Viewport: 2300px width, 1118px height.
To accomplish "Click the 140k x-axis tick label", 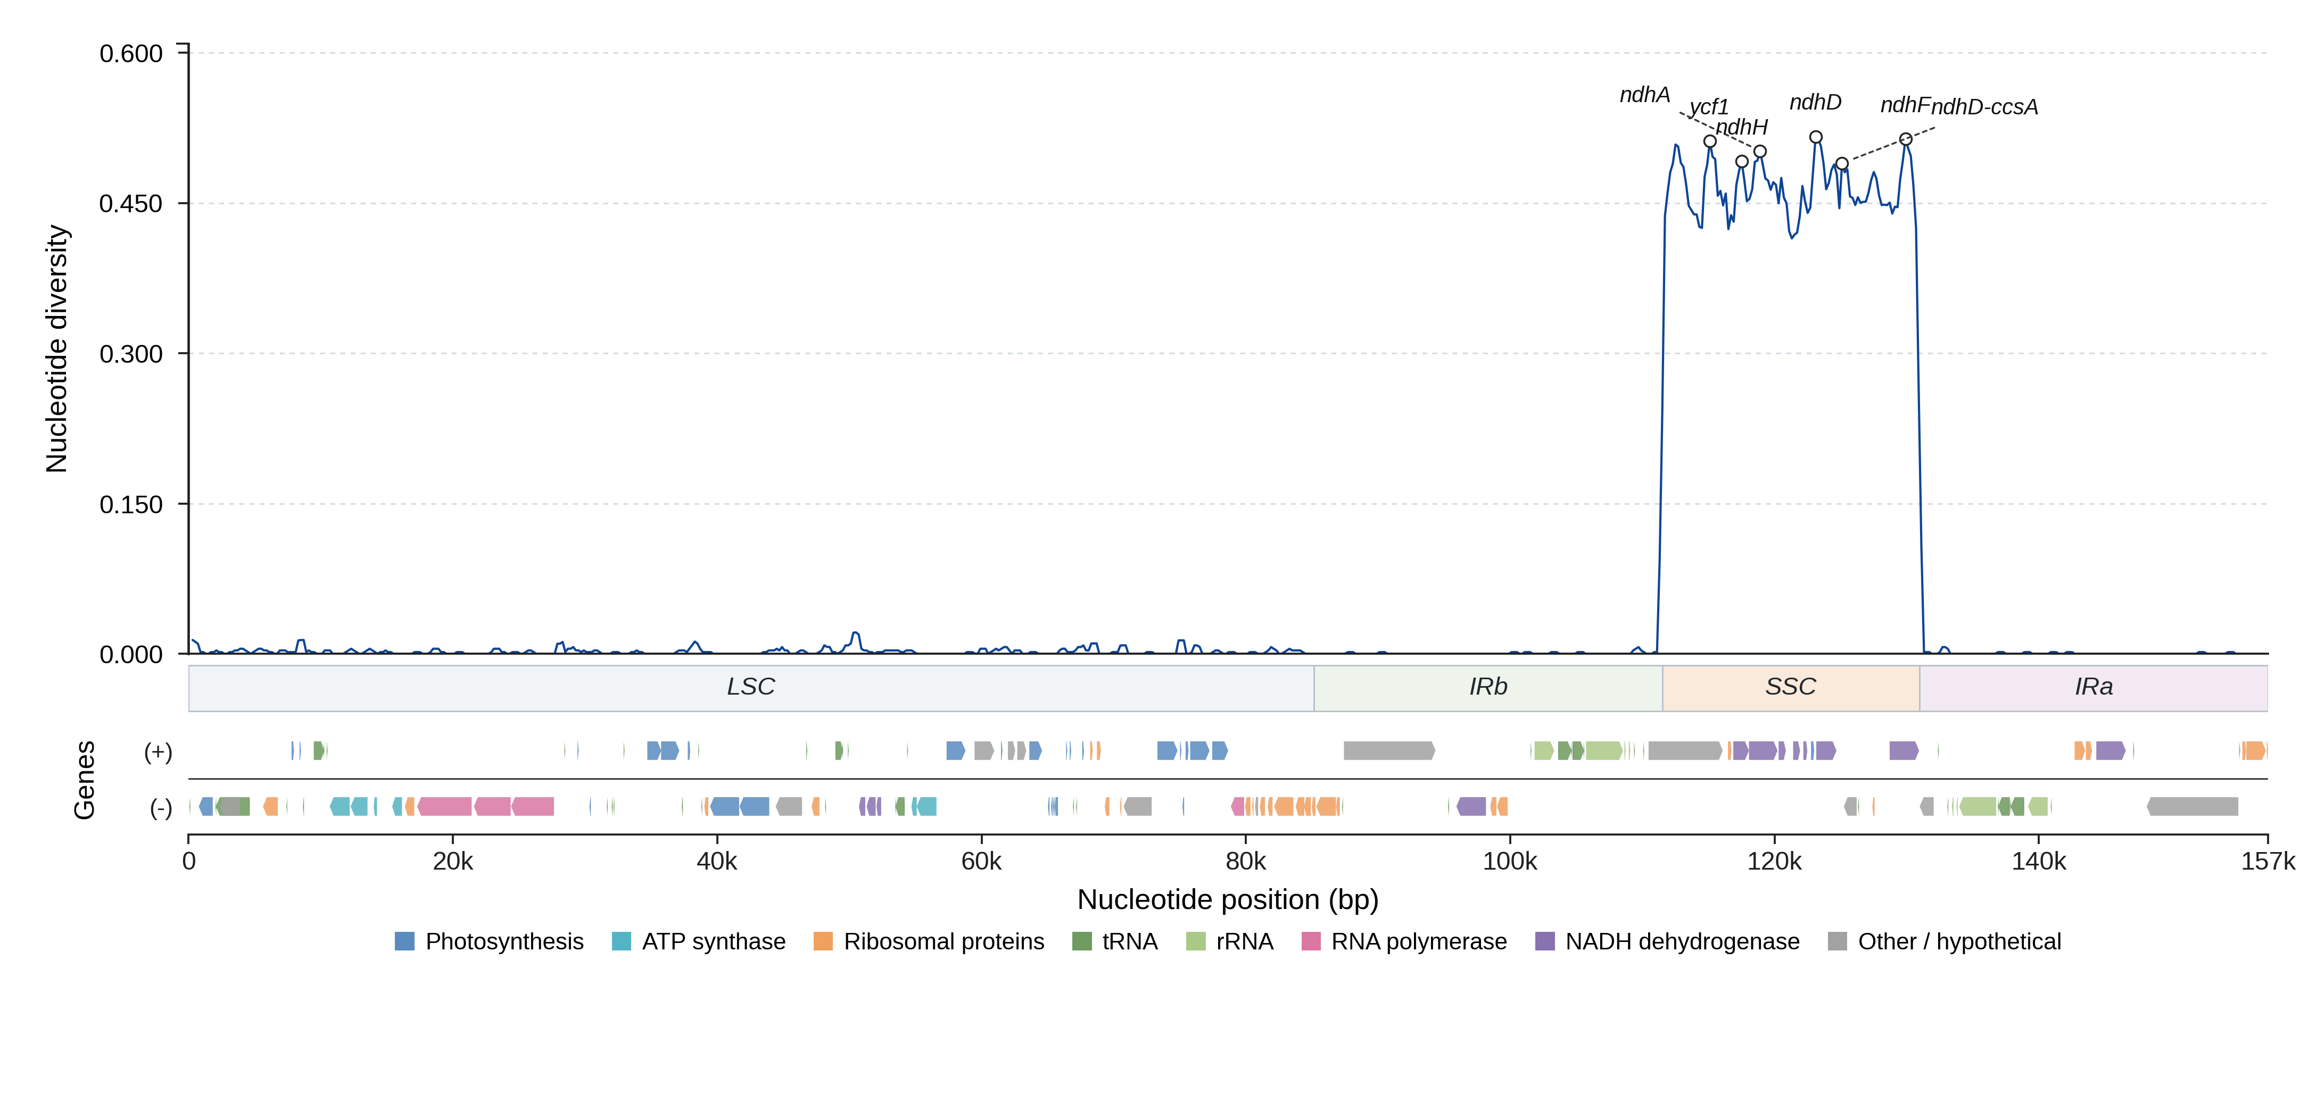I will (x=2038, y=862).
